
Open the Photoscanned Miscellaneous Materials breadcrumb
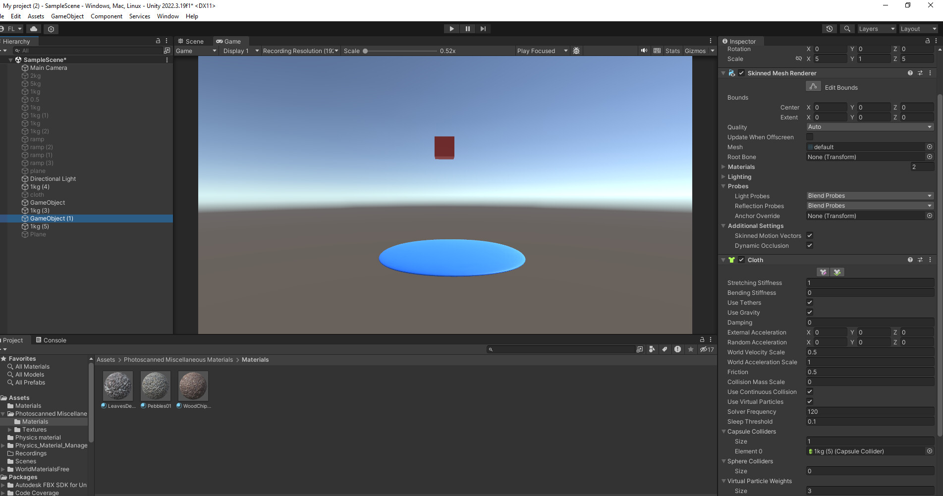click(178, 359)
